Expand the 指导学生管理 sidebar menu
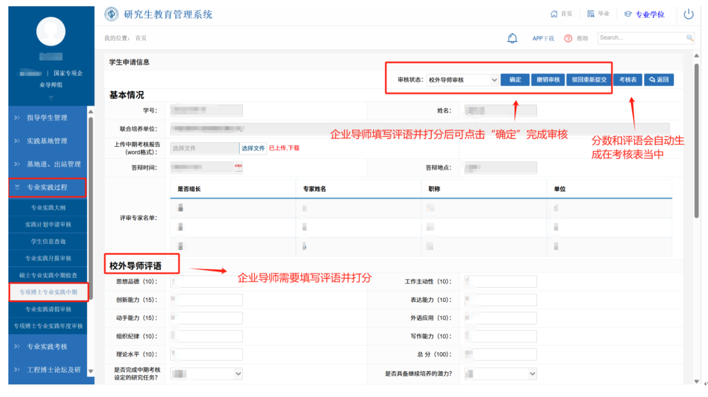The image size is (708, 397). point(47,118)
